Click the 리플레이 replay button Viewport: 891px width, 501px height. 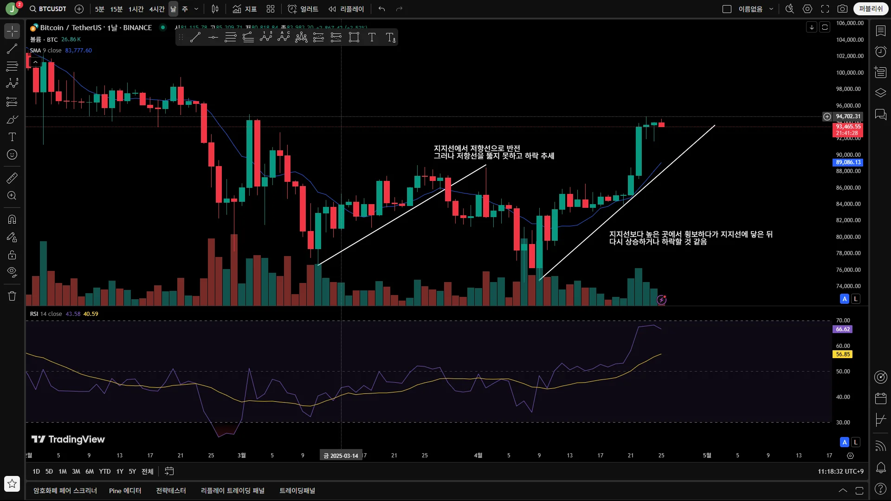(x=346, y=9)
